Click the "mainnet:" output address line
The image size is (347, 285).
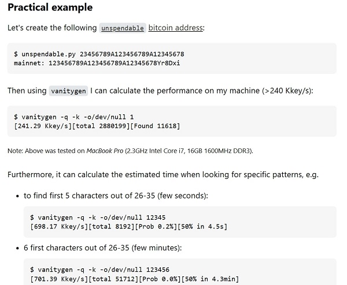[97, 62]
